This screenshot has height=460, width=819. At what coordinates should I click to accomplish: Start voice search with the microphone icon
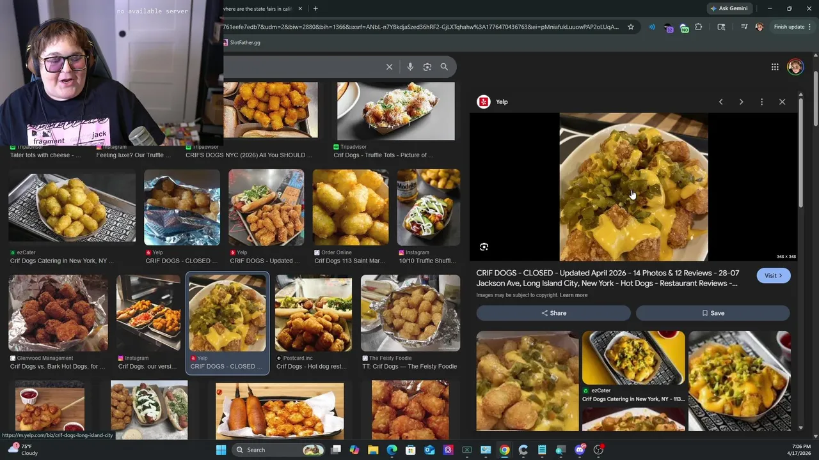click(x=410, y=66)
